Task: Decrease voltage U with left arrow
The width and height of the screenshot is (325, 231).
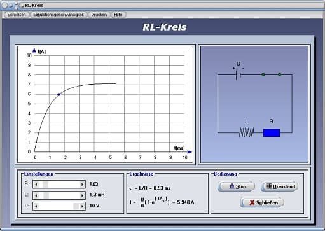Action: 36,206
